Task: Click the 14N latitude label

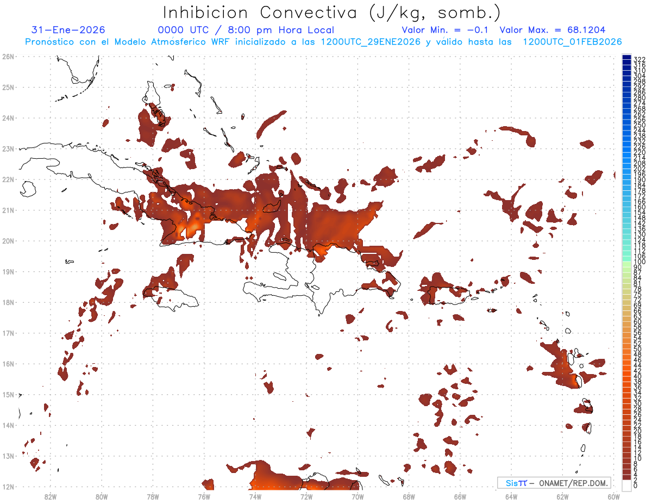Action: pos(9,425)
